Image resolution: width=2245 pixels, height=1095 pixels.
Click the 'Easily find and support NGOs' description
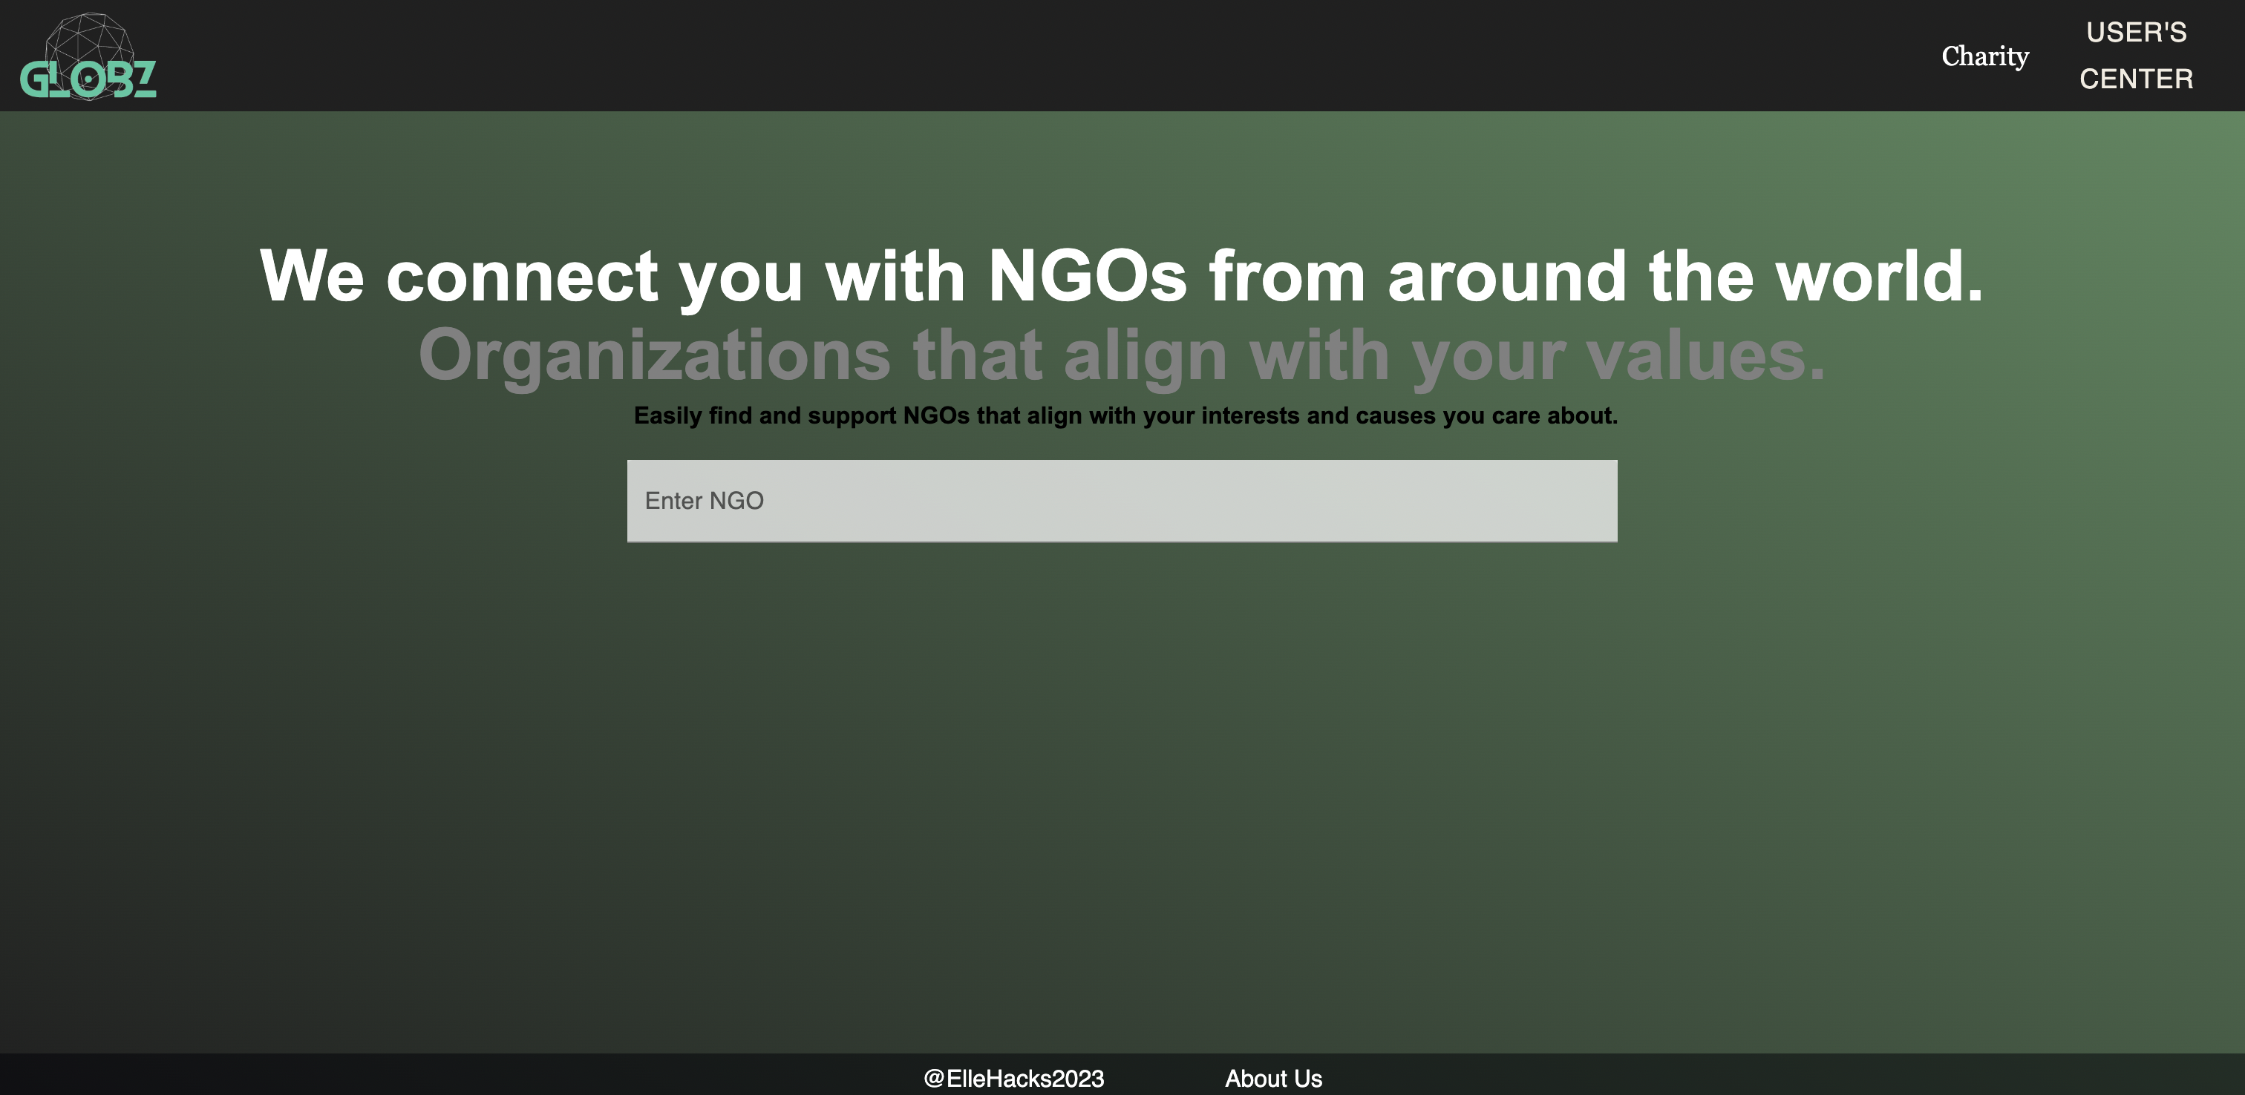(1125, 416)
